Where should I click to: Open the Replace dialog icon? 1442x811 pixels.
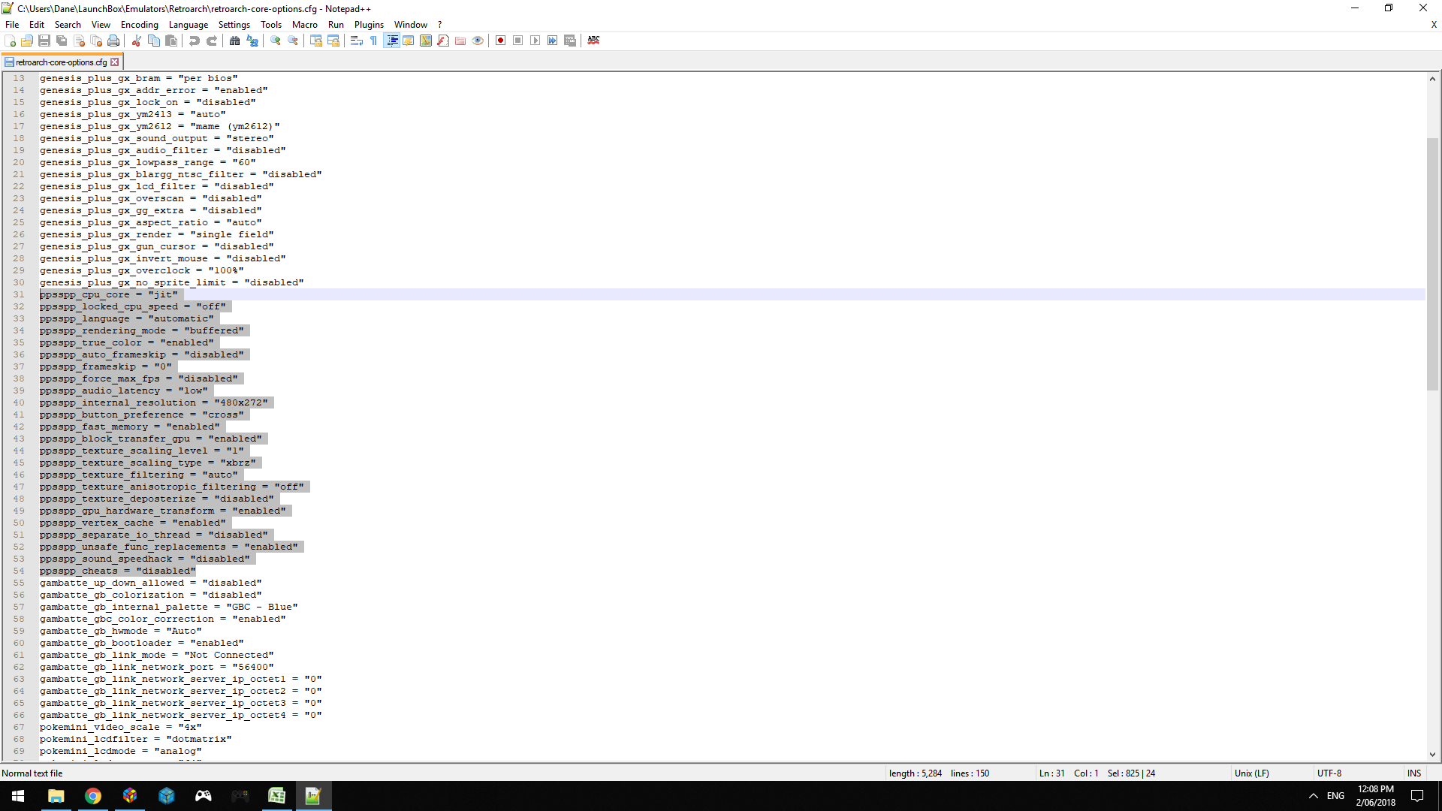click(x=252, y=41)
